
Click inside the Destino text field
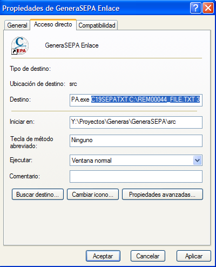click(x=136, y=100)
